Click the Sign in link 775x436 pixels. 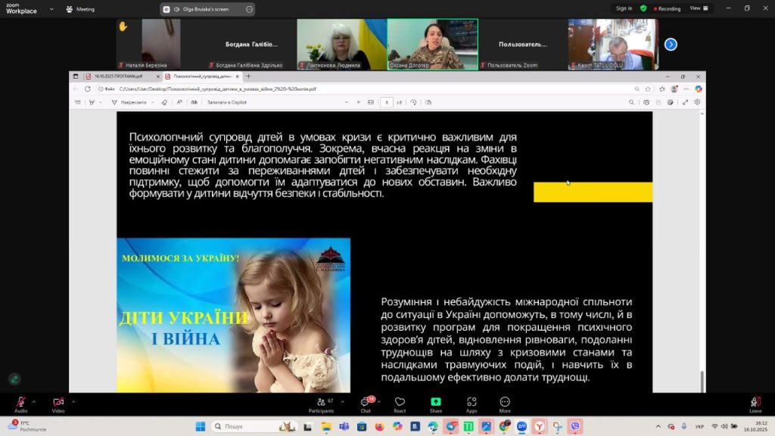click(x=624, y=8)
